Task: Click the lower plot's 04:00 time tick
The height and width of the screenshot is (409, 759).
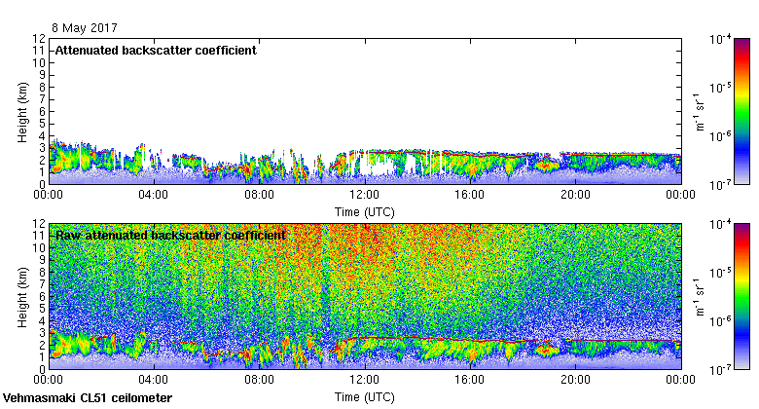Action: (154, 380)
